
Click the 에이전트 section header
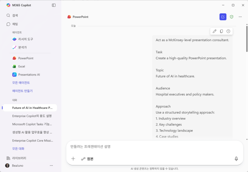(17, 32)
